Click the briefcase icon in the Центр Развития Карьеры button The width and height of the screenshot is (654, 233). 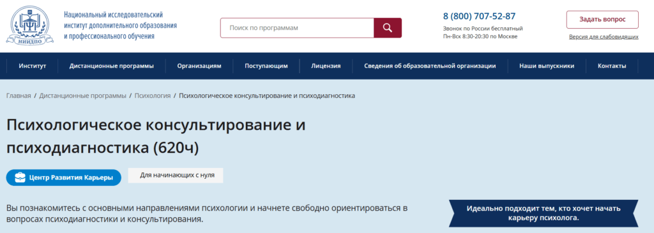coord(20,178)
